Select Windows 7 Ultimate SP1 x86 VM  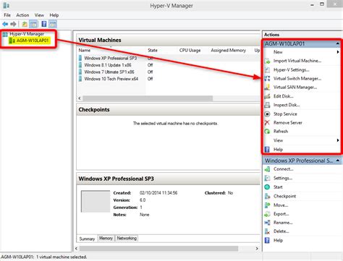pos(109,72)
